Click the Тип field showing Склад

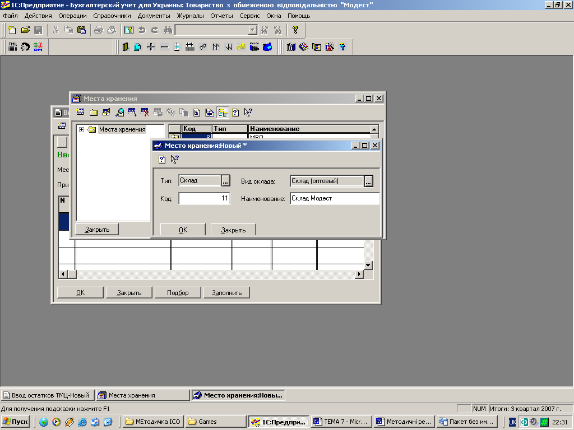pos(200,181)
